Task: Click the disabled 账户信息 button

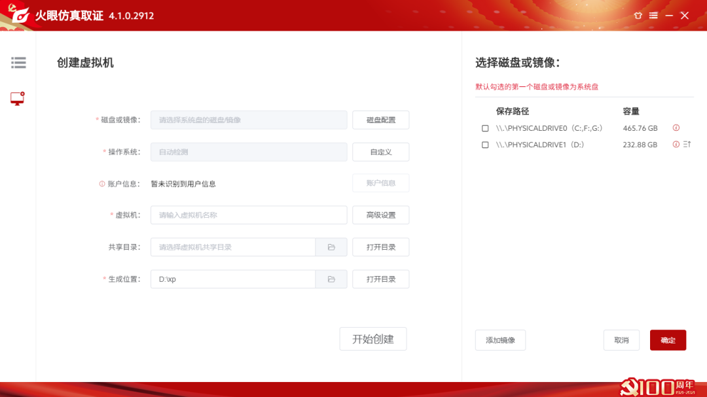Action: coord(381,183)
